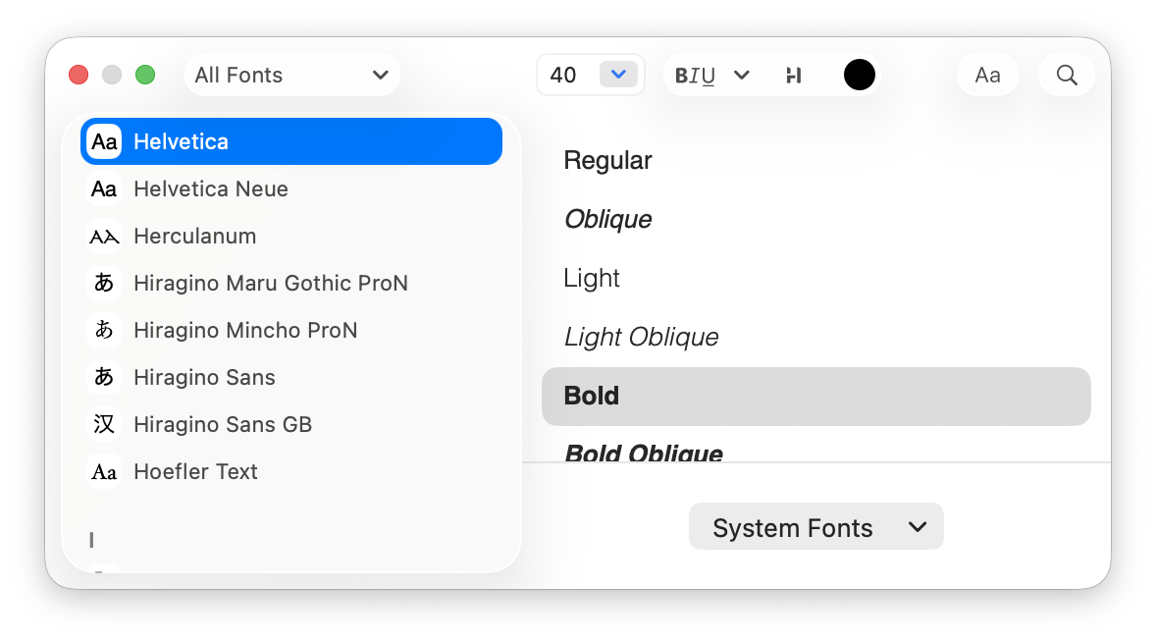
Task: Click the strikethrough formatting icon
Action: click(794, 75)
